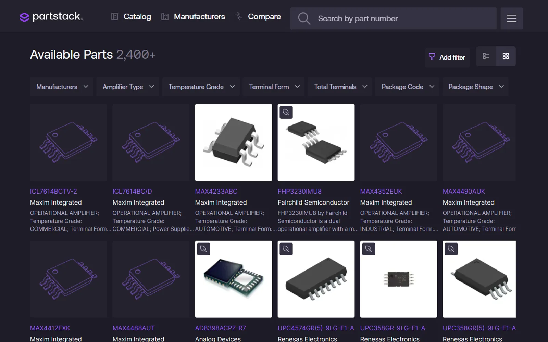The image size is (548, 342).
Task: Go to the Catalog page
Action: click(x=137, y=16)
